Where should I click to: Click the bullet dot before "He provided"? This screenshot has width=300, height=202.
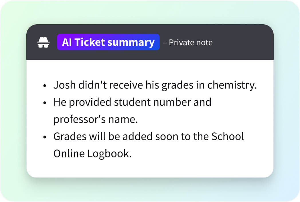[x=44, y=103]
